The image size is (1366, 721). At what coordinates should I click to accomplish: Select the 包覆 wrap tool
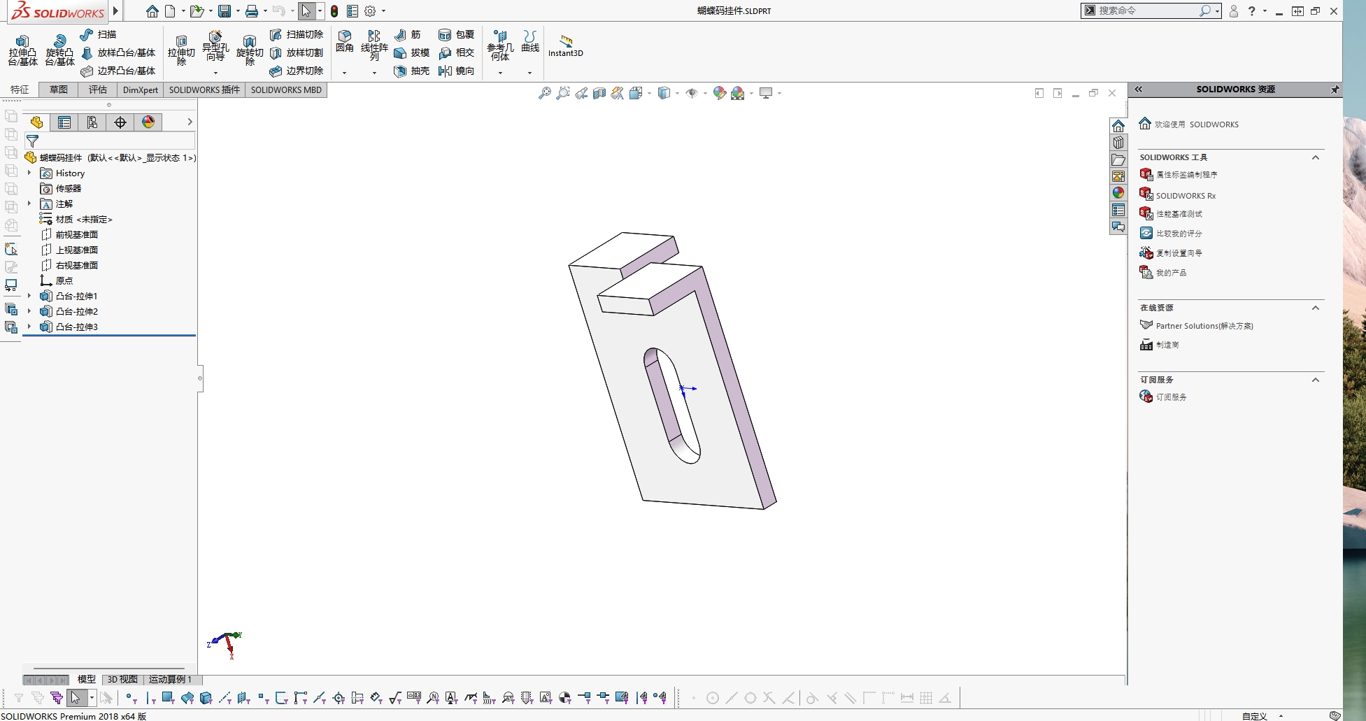tap(457, 34)
